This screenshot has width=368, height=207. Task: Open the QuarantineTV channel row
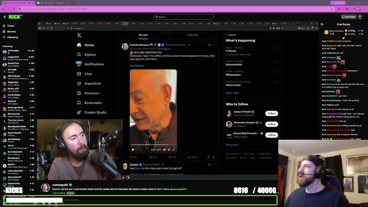(18, 178)
